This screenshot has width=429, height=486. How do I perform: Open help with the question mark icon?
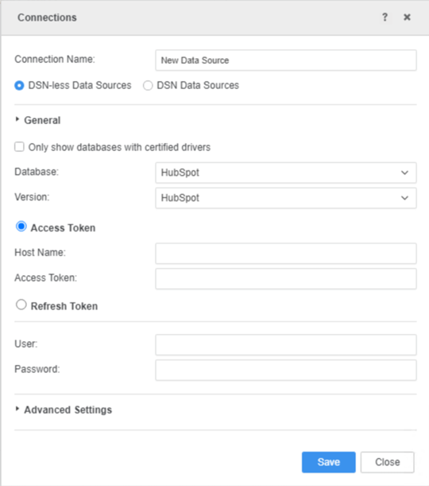(385, 17)
